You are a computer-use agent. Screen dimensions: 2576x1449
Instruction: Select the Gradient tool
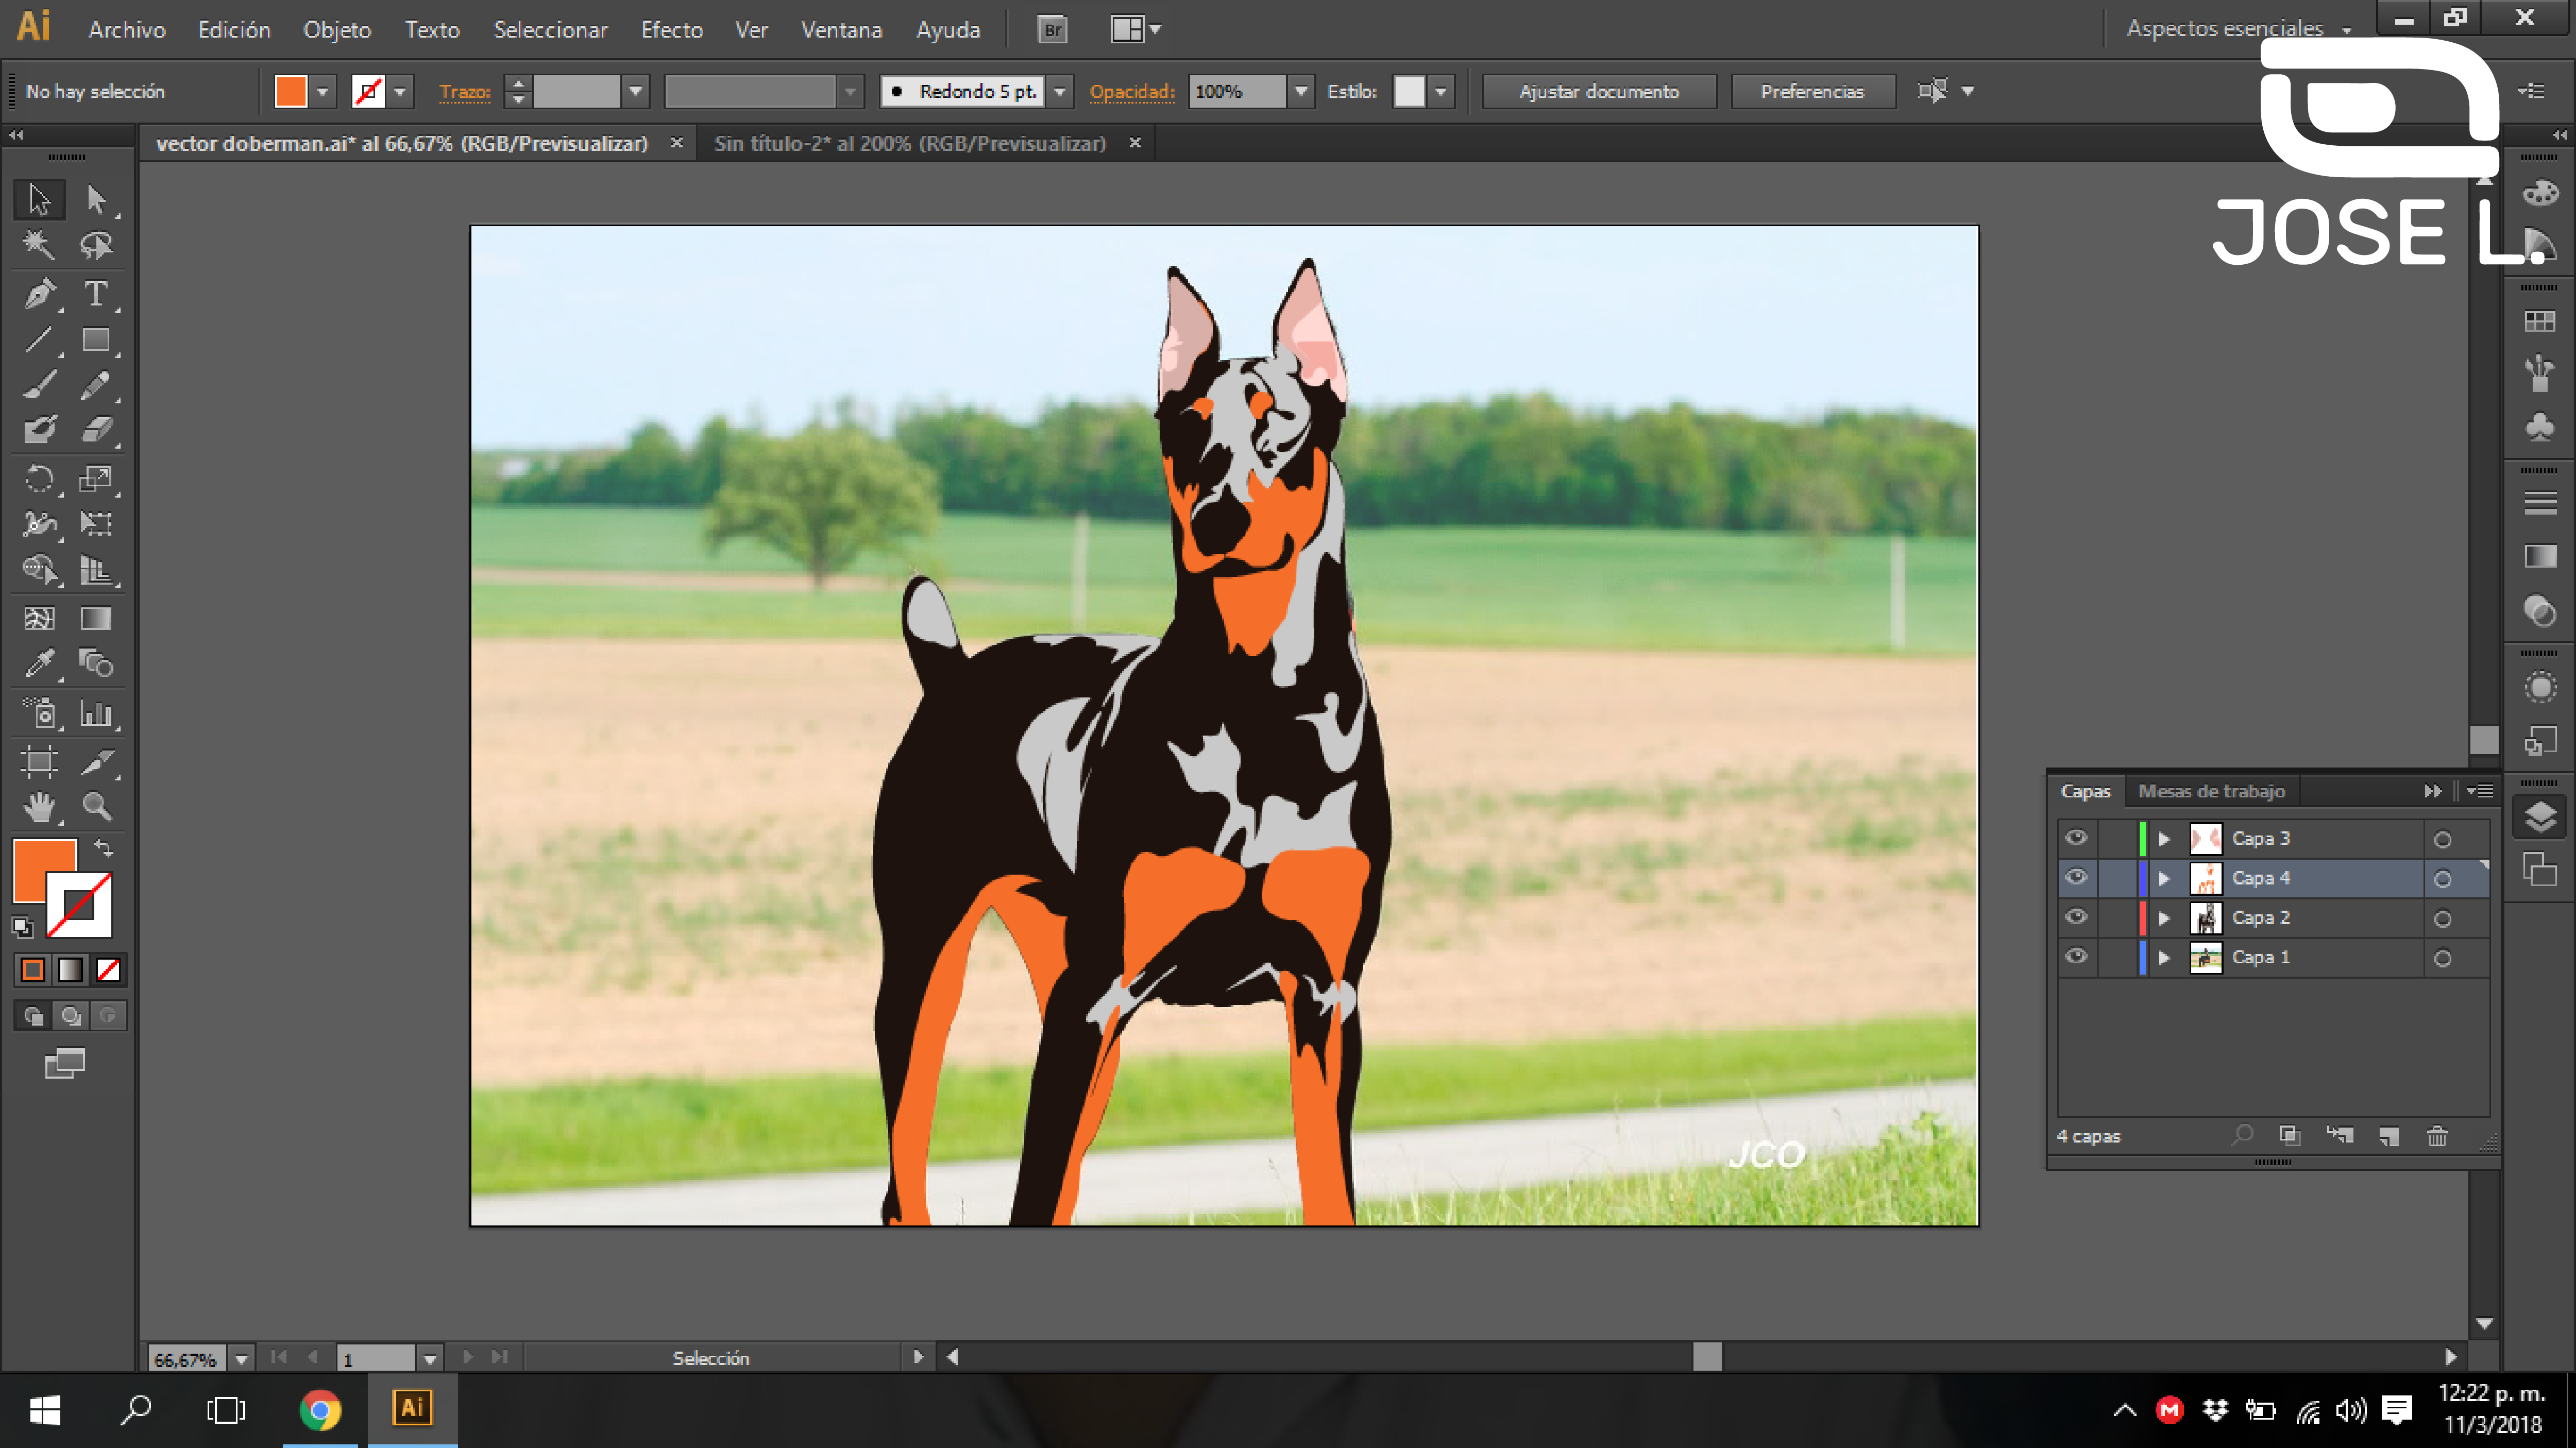tap(96, 619)
